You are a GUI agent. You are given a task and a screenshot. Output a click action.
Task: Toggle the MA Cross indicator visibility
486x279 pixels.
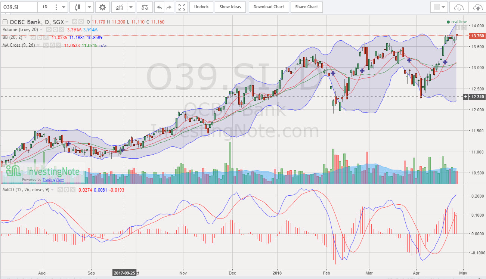tap(46, 45)
